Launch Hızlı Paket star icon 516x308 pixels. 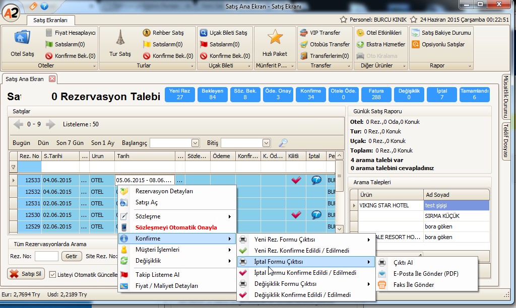[x=275, y=44]
